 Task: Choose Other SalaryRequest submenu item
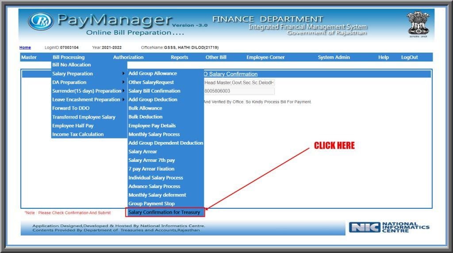point(151,82)
